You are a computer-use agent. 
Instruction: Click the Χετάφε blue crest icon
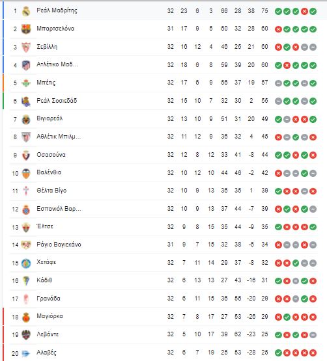click(26, 263)
